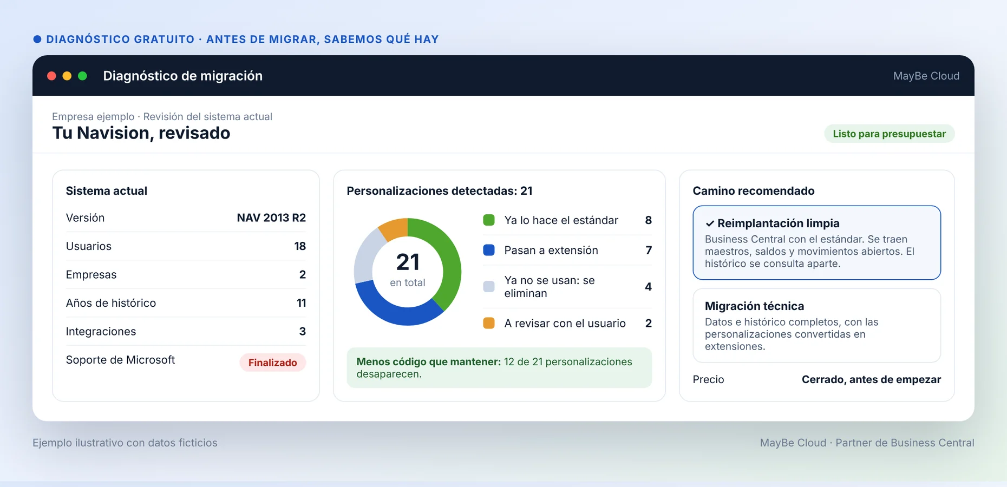Select the green 'Ya lo hace el estándar' swatch
This screenshot has height=487, width=1007.
[x=489, y=220]
